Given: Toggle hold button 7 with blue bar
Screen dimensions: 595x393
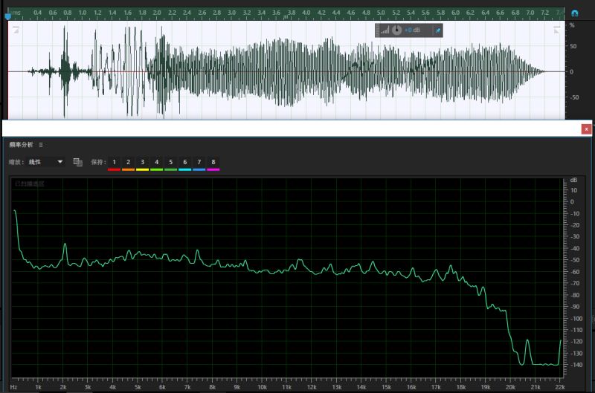Looking at the screenshot, I should (x=199, y=163).
